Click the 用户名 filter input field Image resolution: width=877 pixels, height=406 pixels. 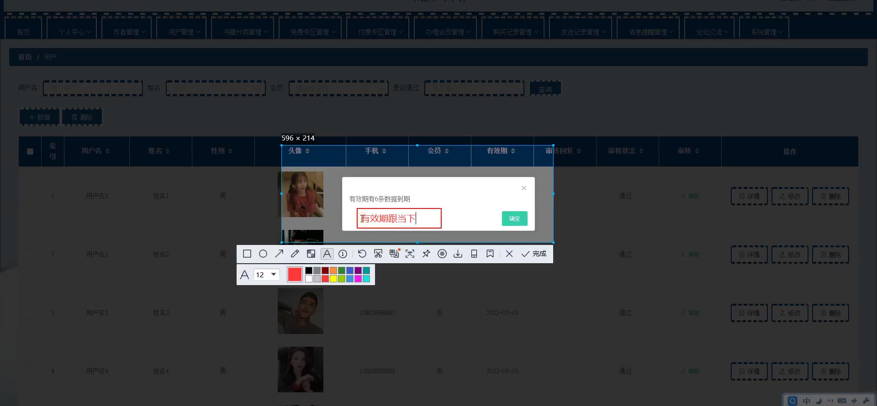[x=93, y=88]
